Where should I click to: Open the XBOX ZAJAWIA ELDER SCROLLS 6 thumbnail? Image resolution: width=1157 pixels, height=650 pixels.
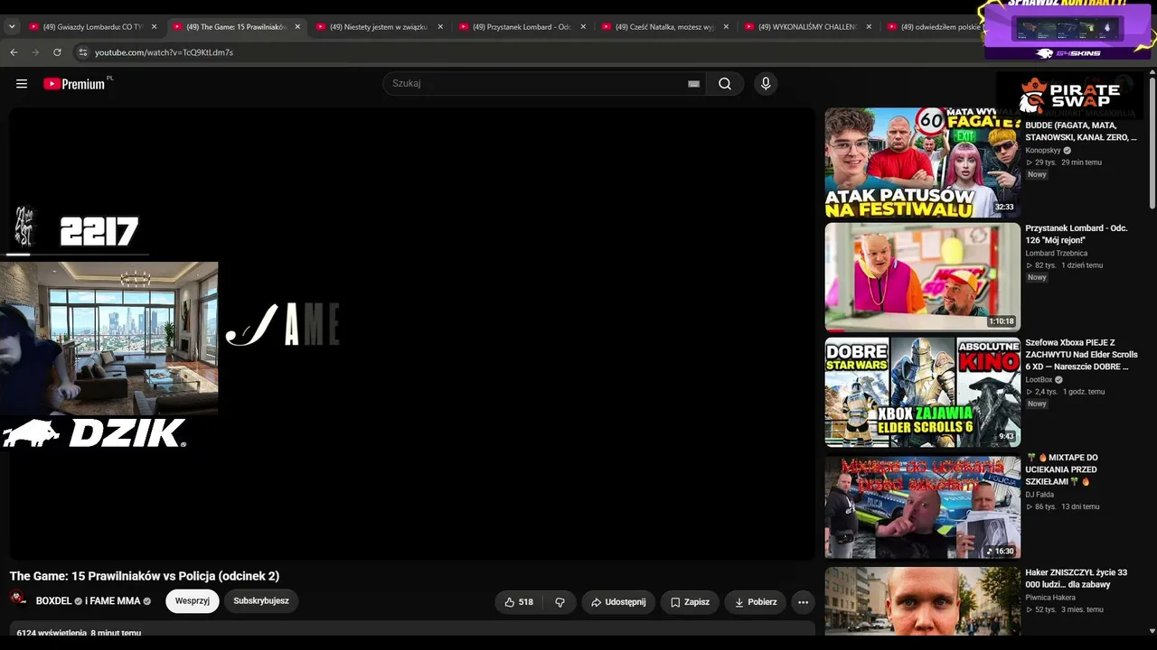coord(922,392)
